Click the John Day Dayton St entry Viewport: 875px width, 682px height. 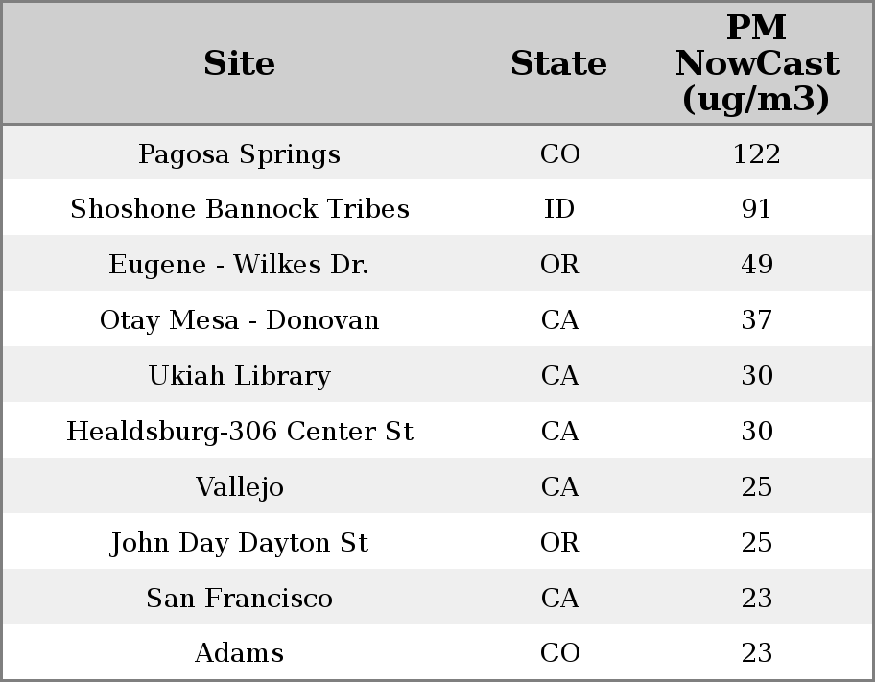coord(240,543)
